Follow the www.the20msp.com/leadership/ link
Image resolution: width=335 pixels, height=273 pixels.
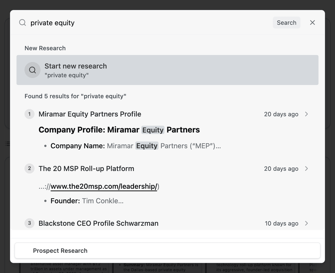tap(104, 186)
